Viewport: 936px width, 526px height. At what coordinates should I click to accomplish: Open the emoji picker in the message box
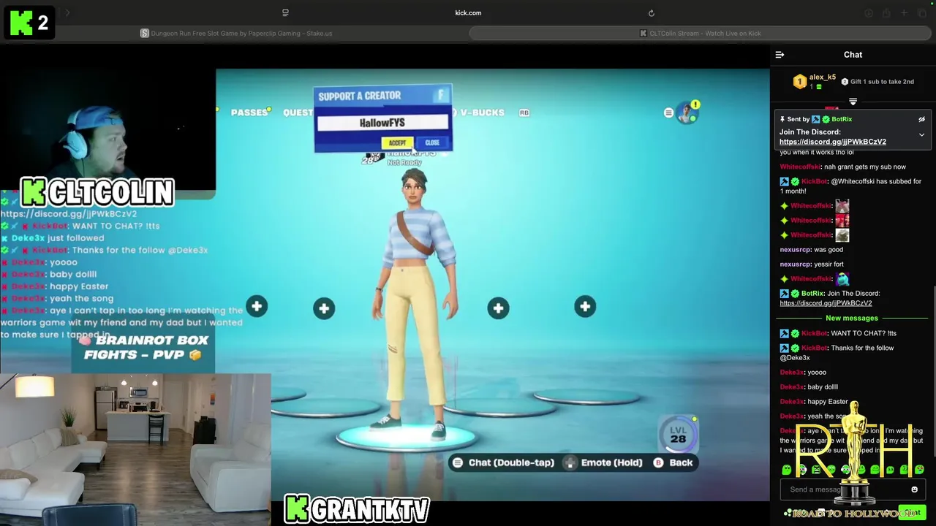(914, 489)
